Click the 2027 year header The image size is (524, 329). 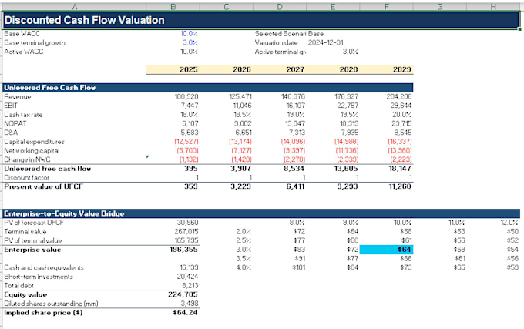tap(295, 69)
